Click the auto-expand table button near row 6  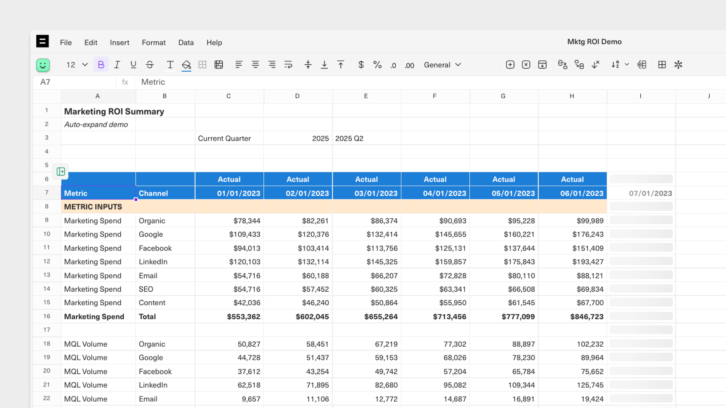(61, 172)
